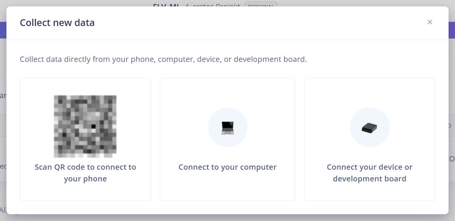Close the Collect new data dialog
The image size is (455, 221).
(x=430, y=22)
